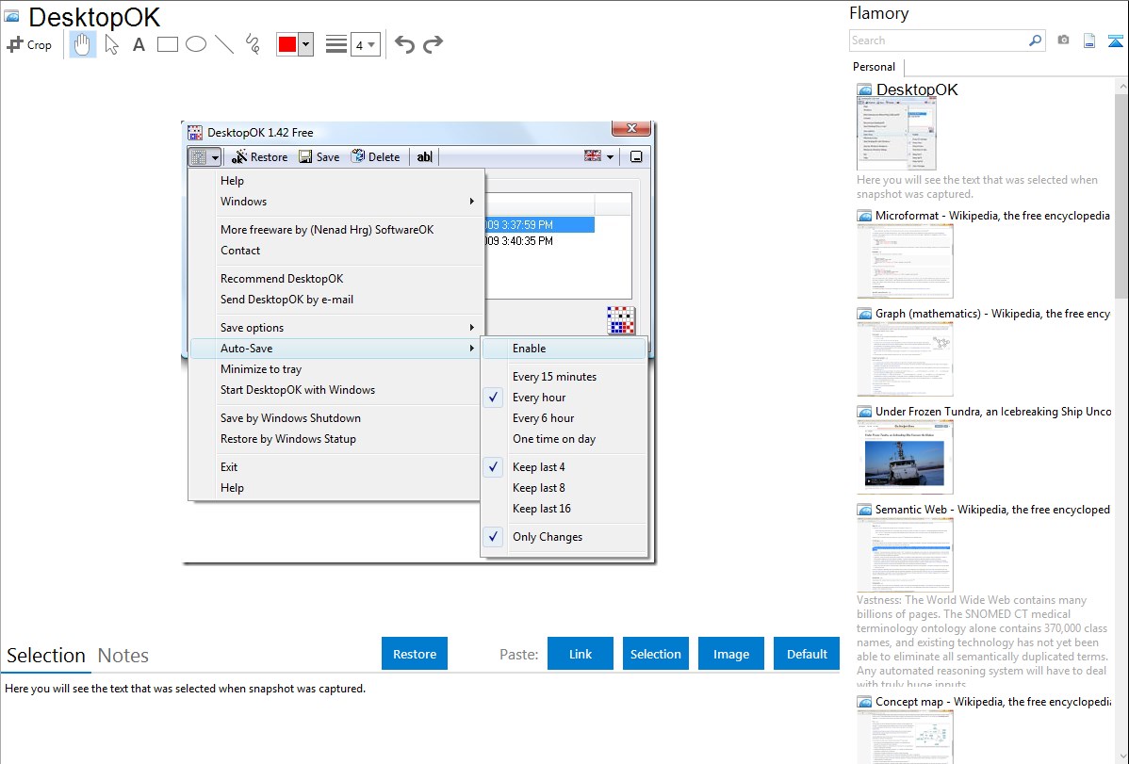Click the line thickness icon
The width and height of the screenshot is (1129, 764).
tap(335, 44)
